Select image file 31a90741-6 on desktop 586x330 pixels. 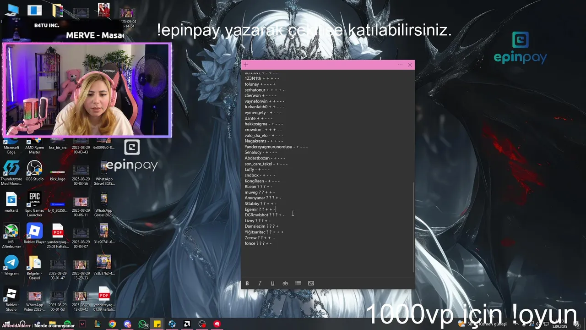point(104,233)
